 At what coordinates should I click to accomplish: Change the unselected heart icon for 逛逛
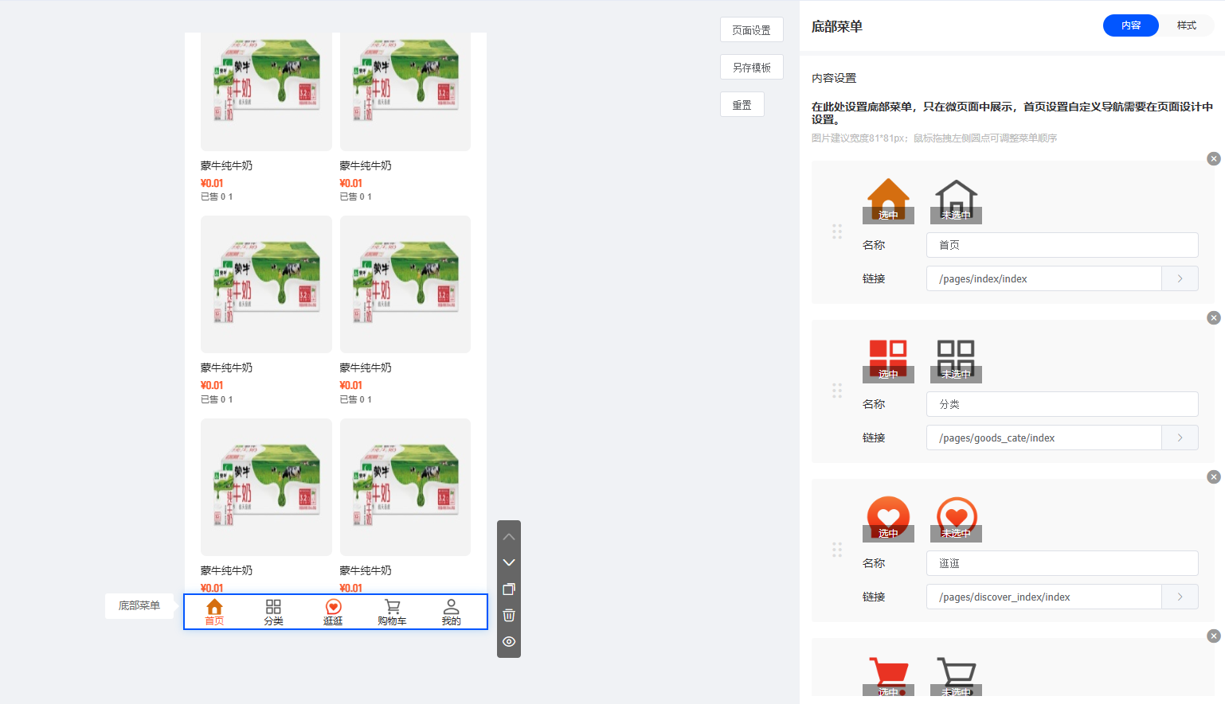(x=956, y=519)
